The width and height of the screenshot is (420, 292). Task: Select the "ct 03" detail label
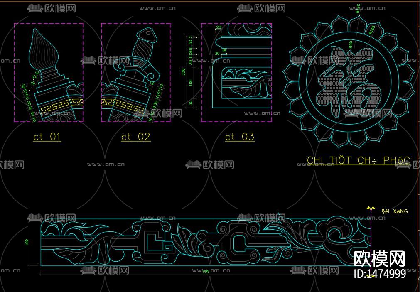[239, 137]
